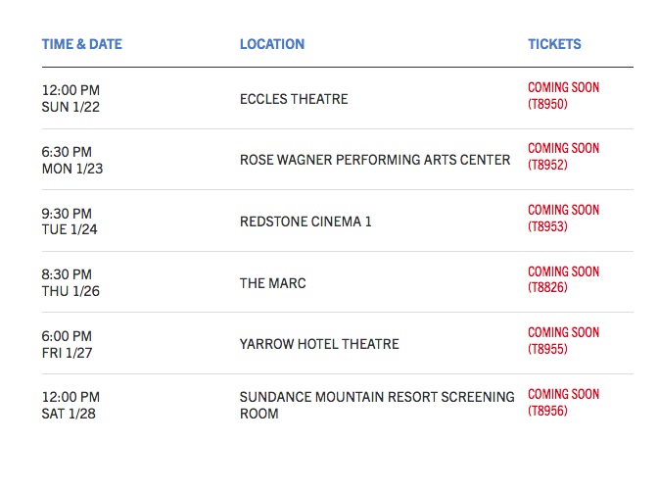Select Coming Soon ticket link T8956
Screen dimensions: 658x492
coord(563,403)
